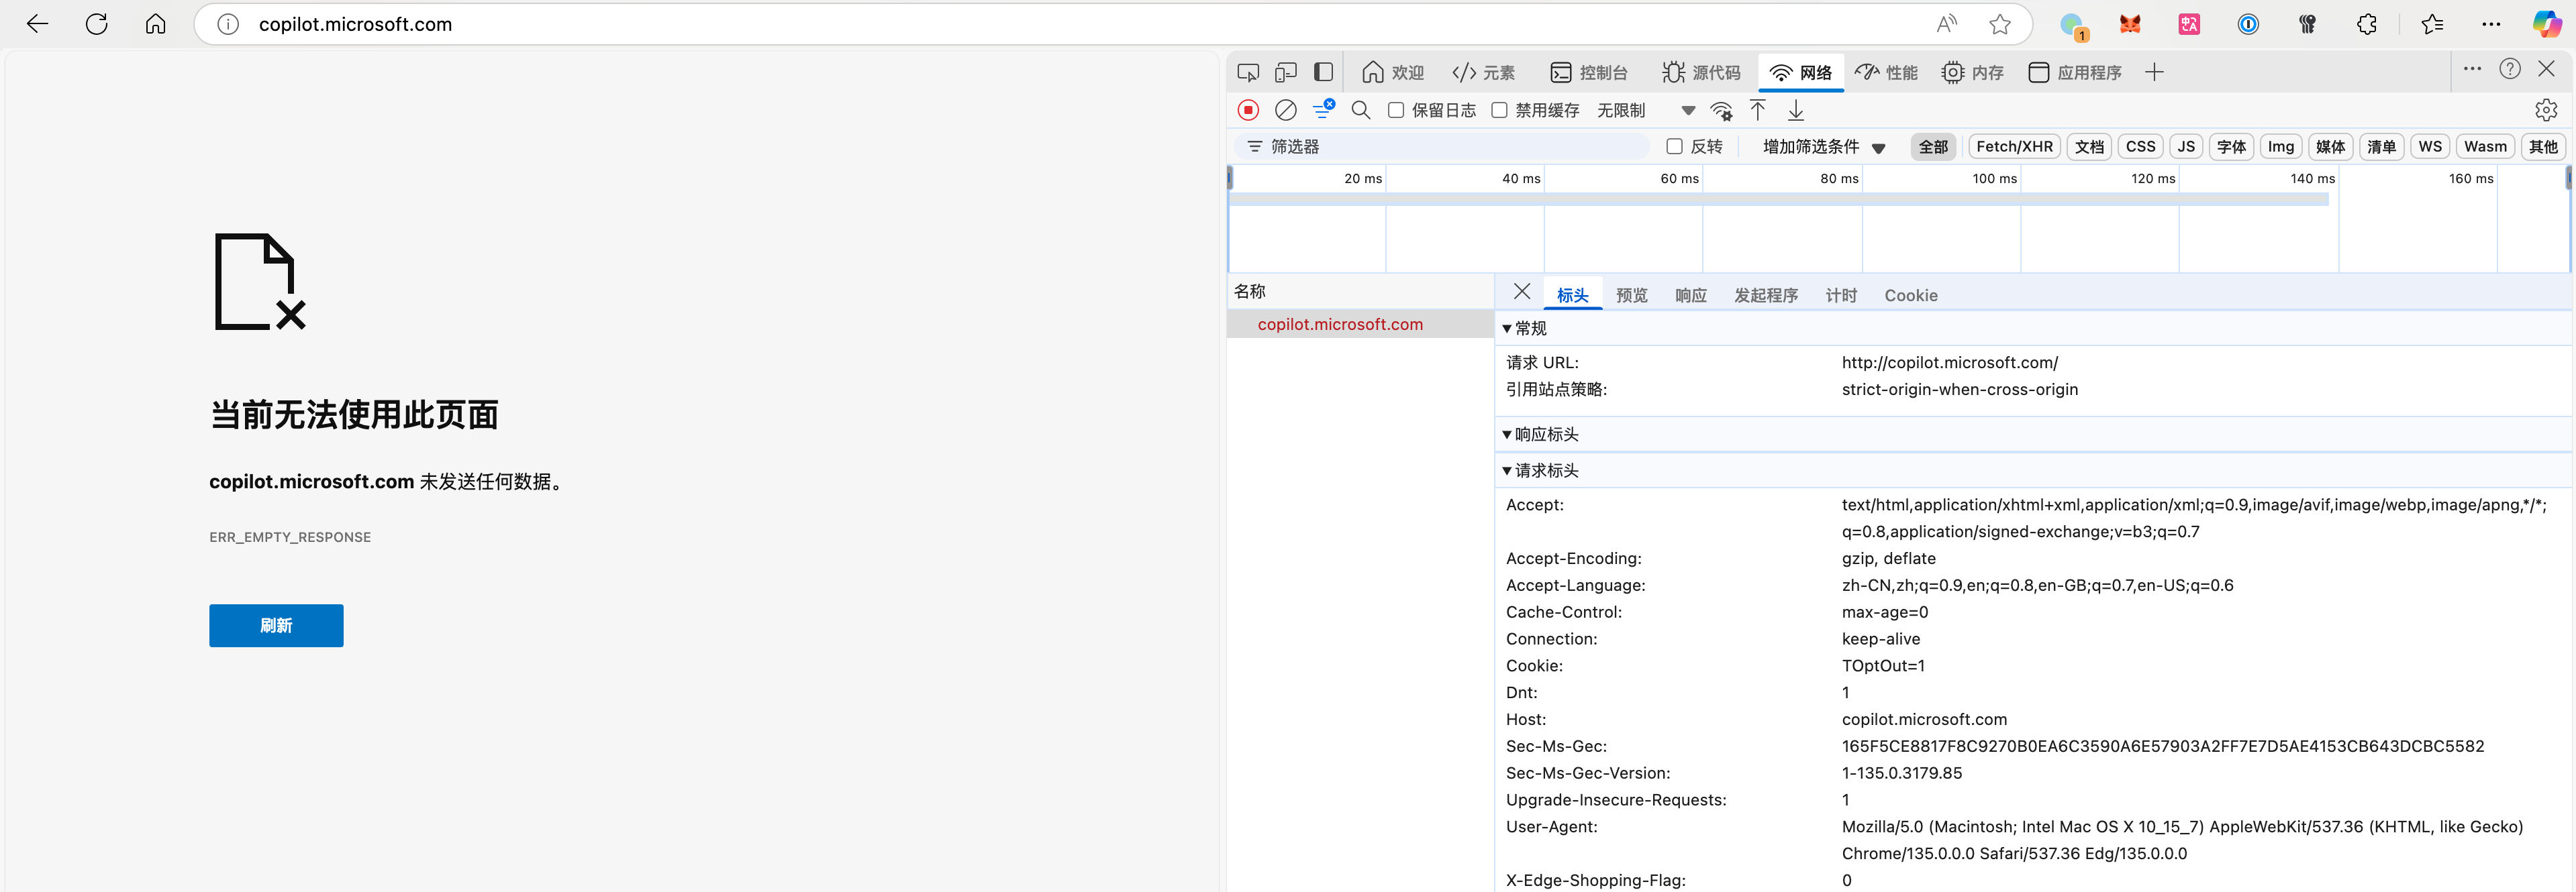This screenshot has height=892, width=2576.
Task: Click the timeline 100 ms marker
Action: click(1994, 178)
